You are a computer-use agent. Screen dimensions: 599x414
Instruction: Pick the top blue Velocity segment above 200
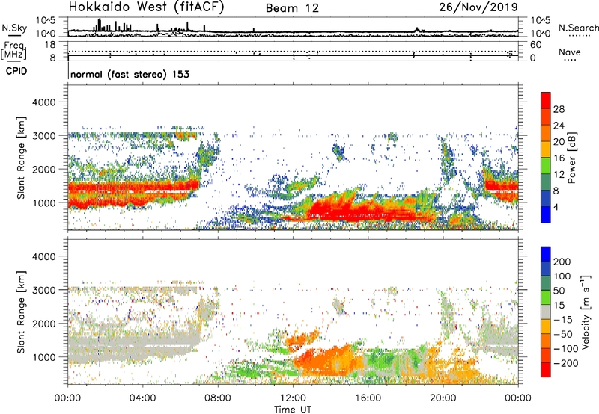[546, 254]
